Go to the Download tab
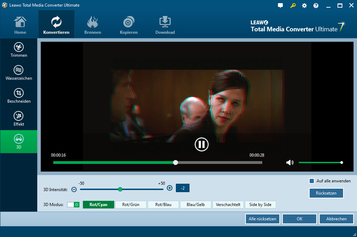 (165, 25)
